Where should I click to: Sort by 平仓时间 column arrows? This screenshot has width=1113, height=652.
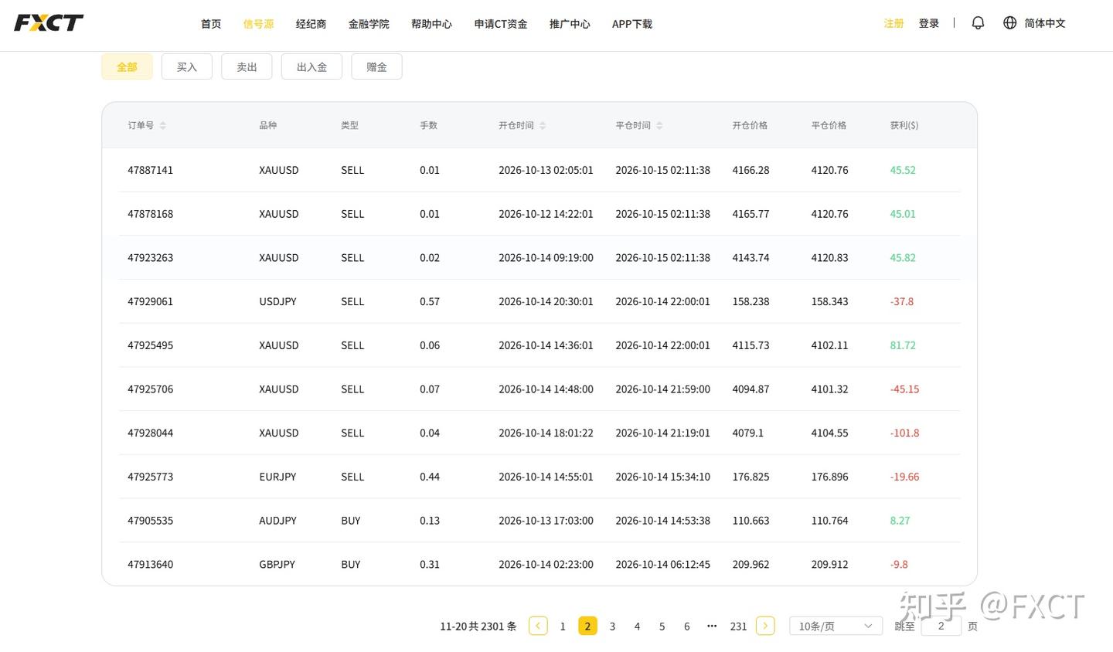point(659,125)
